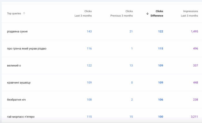Click the Clicks Difference header text
Viewport: 202px width, 123px height.
(157, 14)
